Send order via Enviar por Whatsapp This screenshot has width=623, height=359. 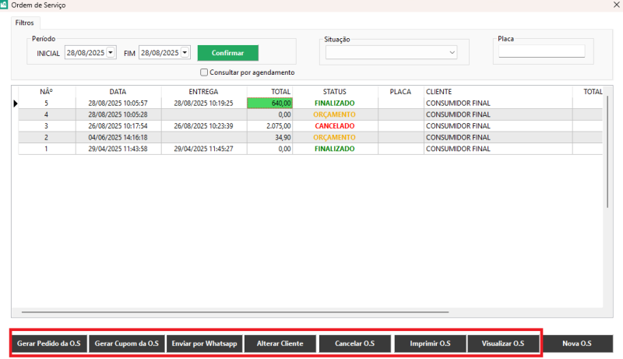[204, 343]
